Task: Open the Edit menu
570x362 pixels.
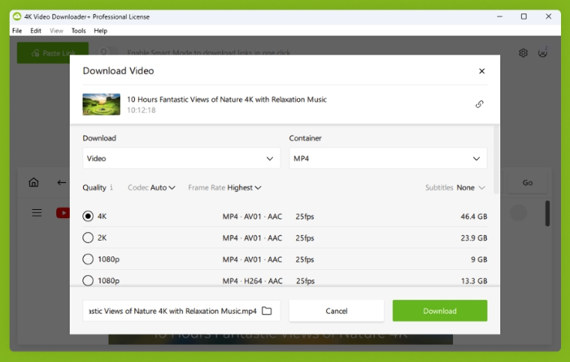Action: click(36, 31)
